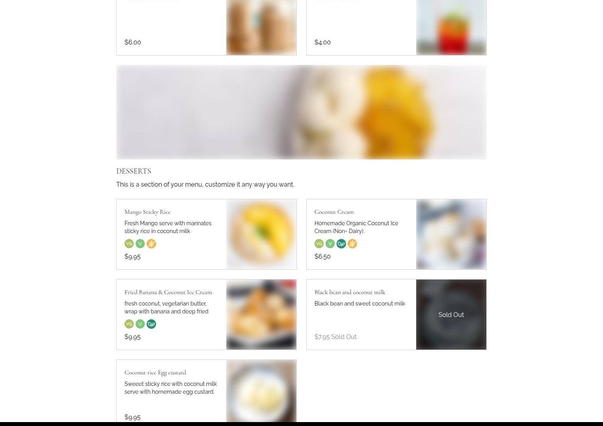Open the Coconut Cream item title
The height and width of the screenshot is (426, 603).
click(x=334, y=212)
